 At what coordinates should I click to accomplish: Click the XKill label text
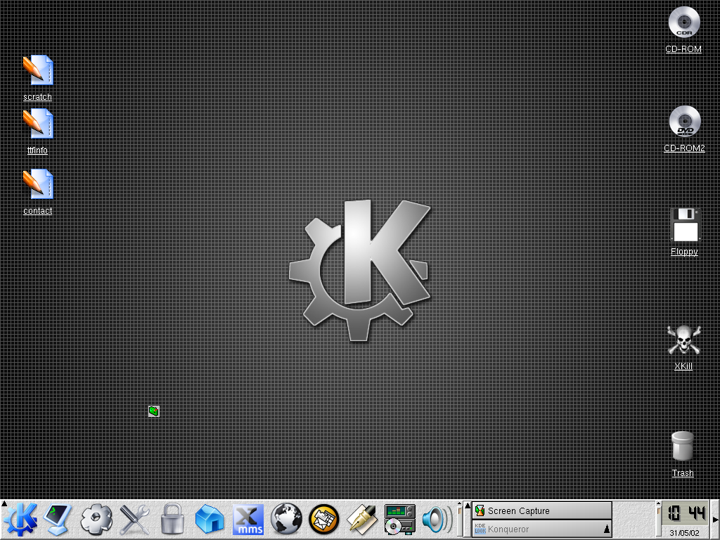(x=683, y=366)
